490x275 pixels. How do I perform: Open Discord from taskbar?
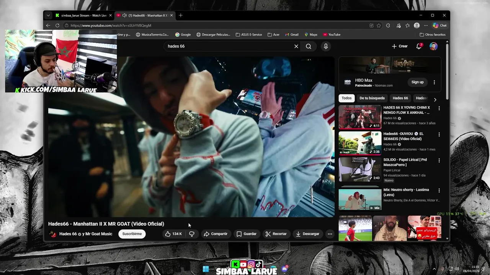pos(284,269)
